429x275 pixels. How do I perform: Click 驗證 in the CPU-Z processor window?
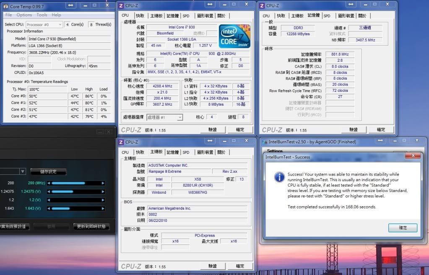213,130
